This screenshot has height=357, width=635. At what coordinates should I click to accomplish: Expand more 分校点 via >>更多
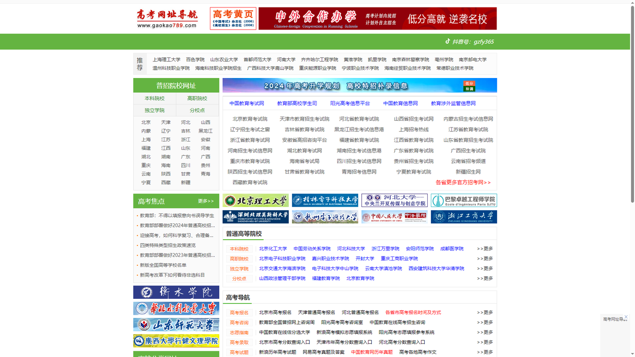485,278
